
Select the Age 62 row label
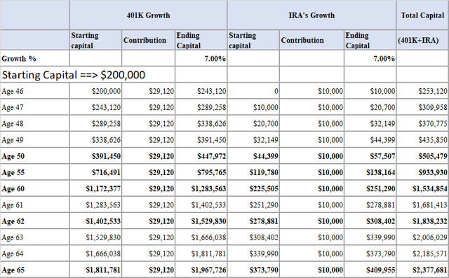tap(34, 221)
